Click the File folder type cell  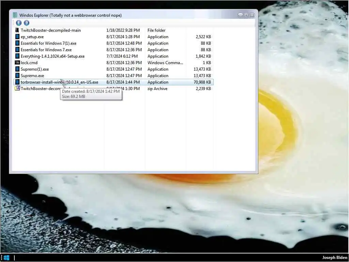click(156, 30)
